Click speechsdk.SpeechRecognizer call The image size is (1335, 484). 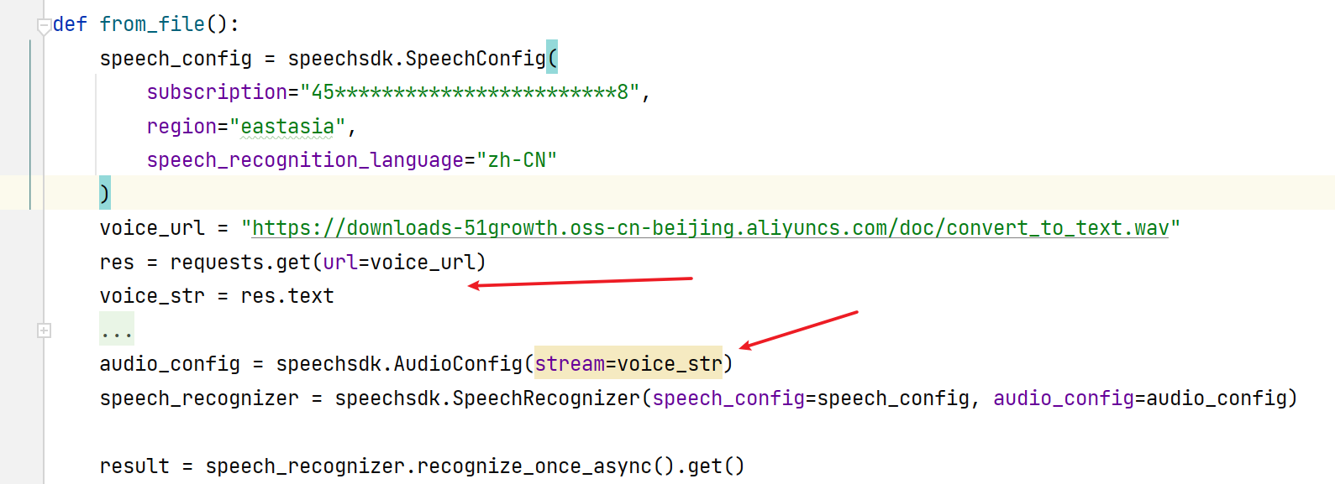[487, 398]
